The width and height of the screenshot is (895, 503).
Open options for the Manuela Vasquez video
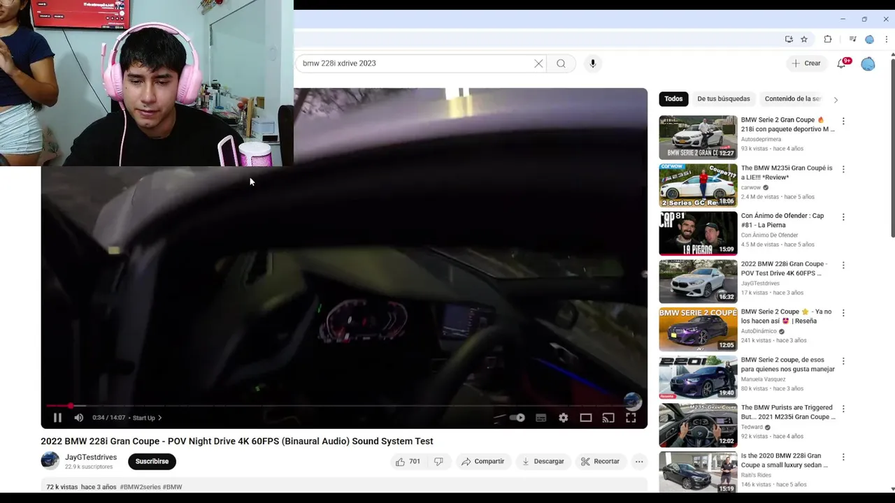pos(843,360)
